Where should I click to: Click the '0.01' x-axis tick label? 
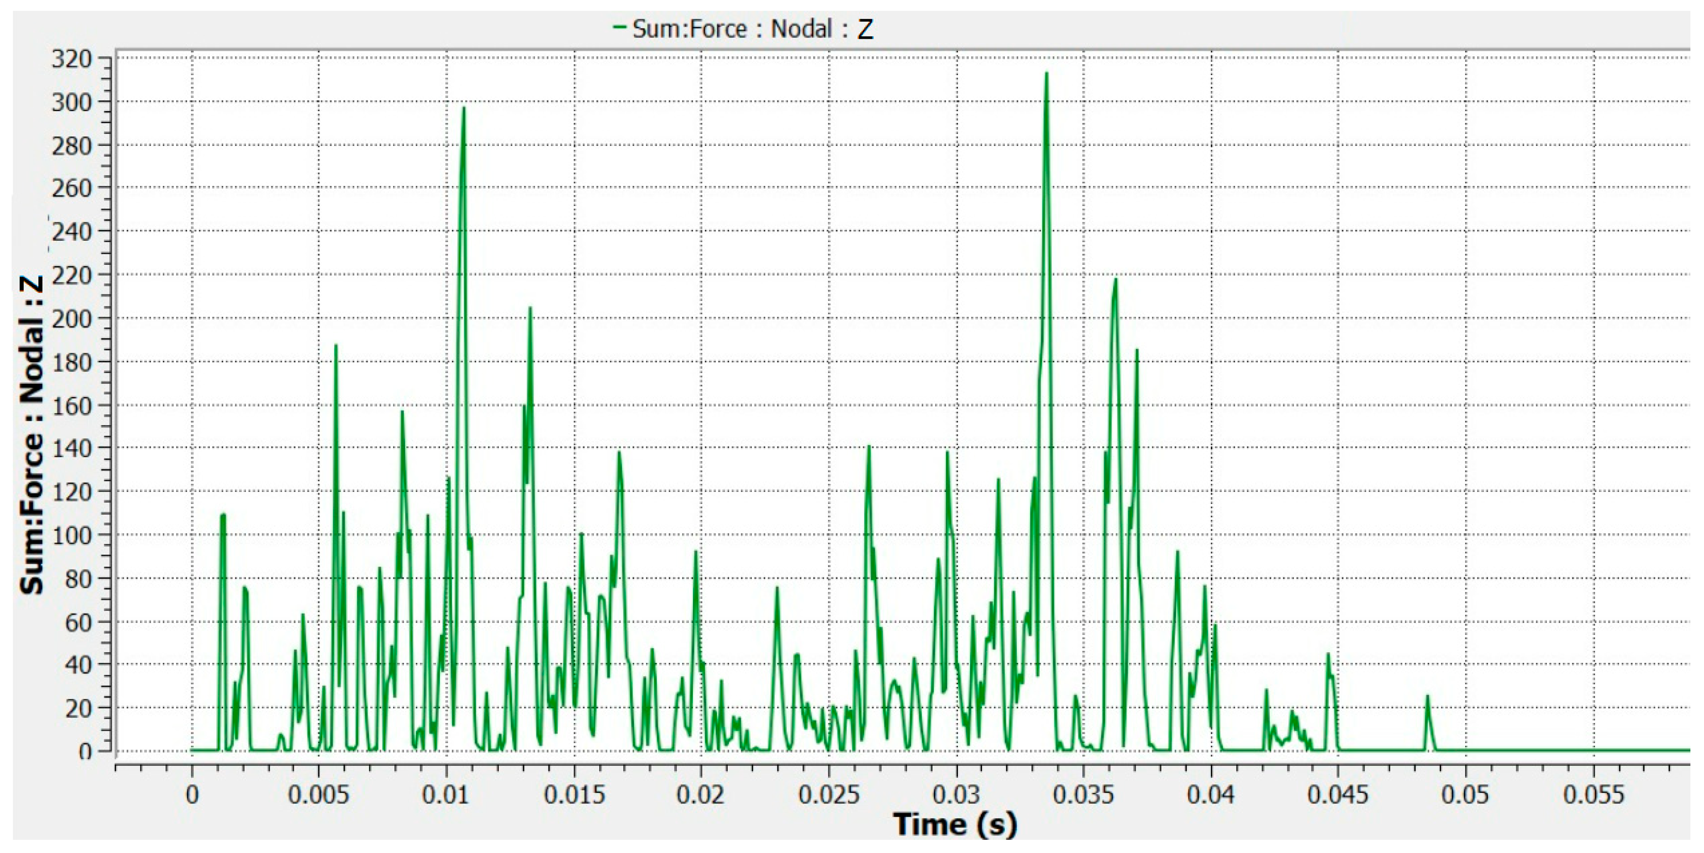(x=446, y=794)
